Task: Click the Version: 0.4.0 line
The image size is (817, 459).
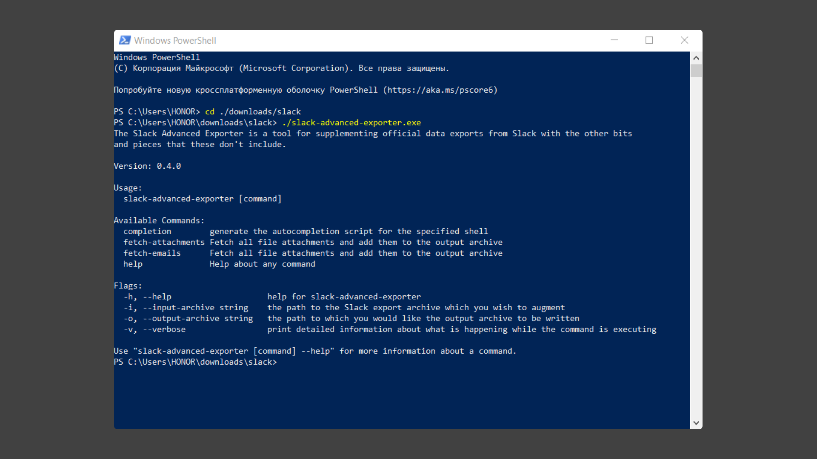Action: click(x=147, y=166)
